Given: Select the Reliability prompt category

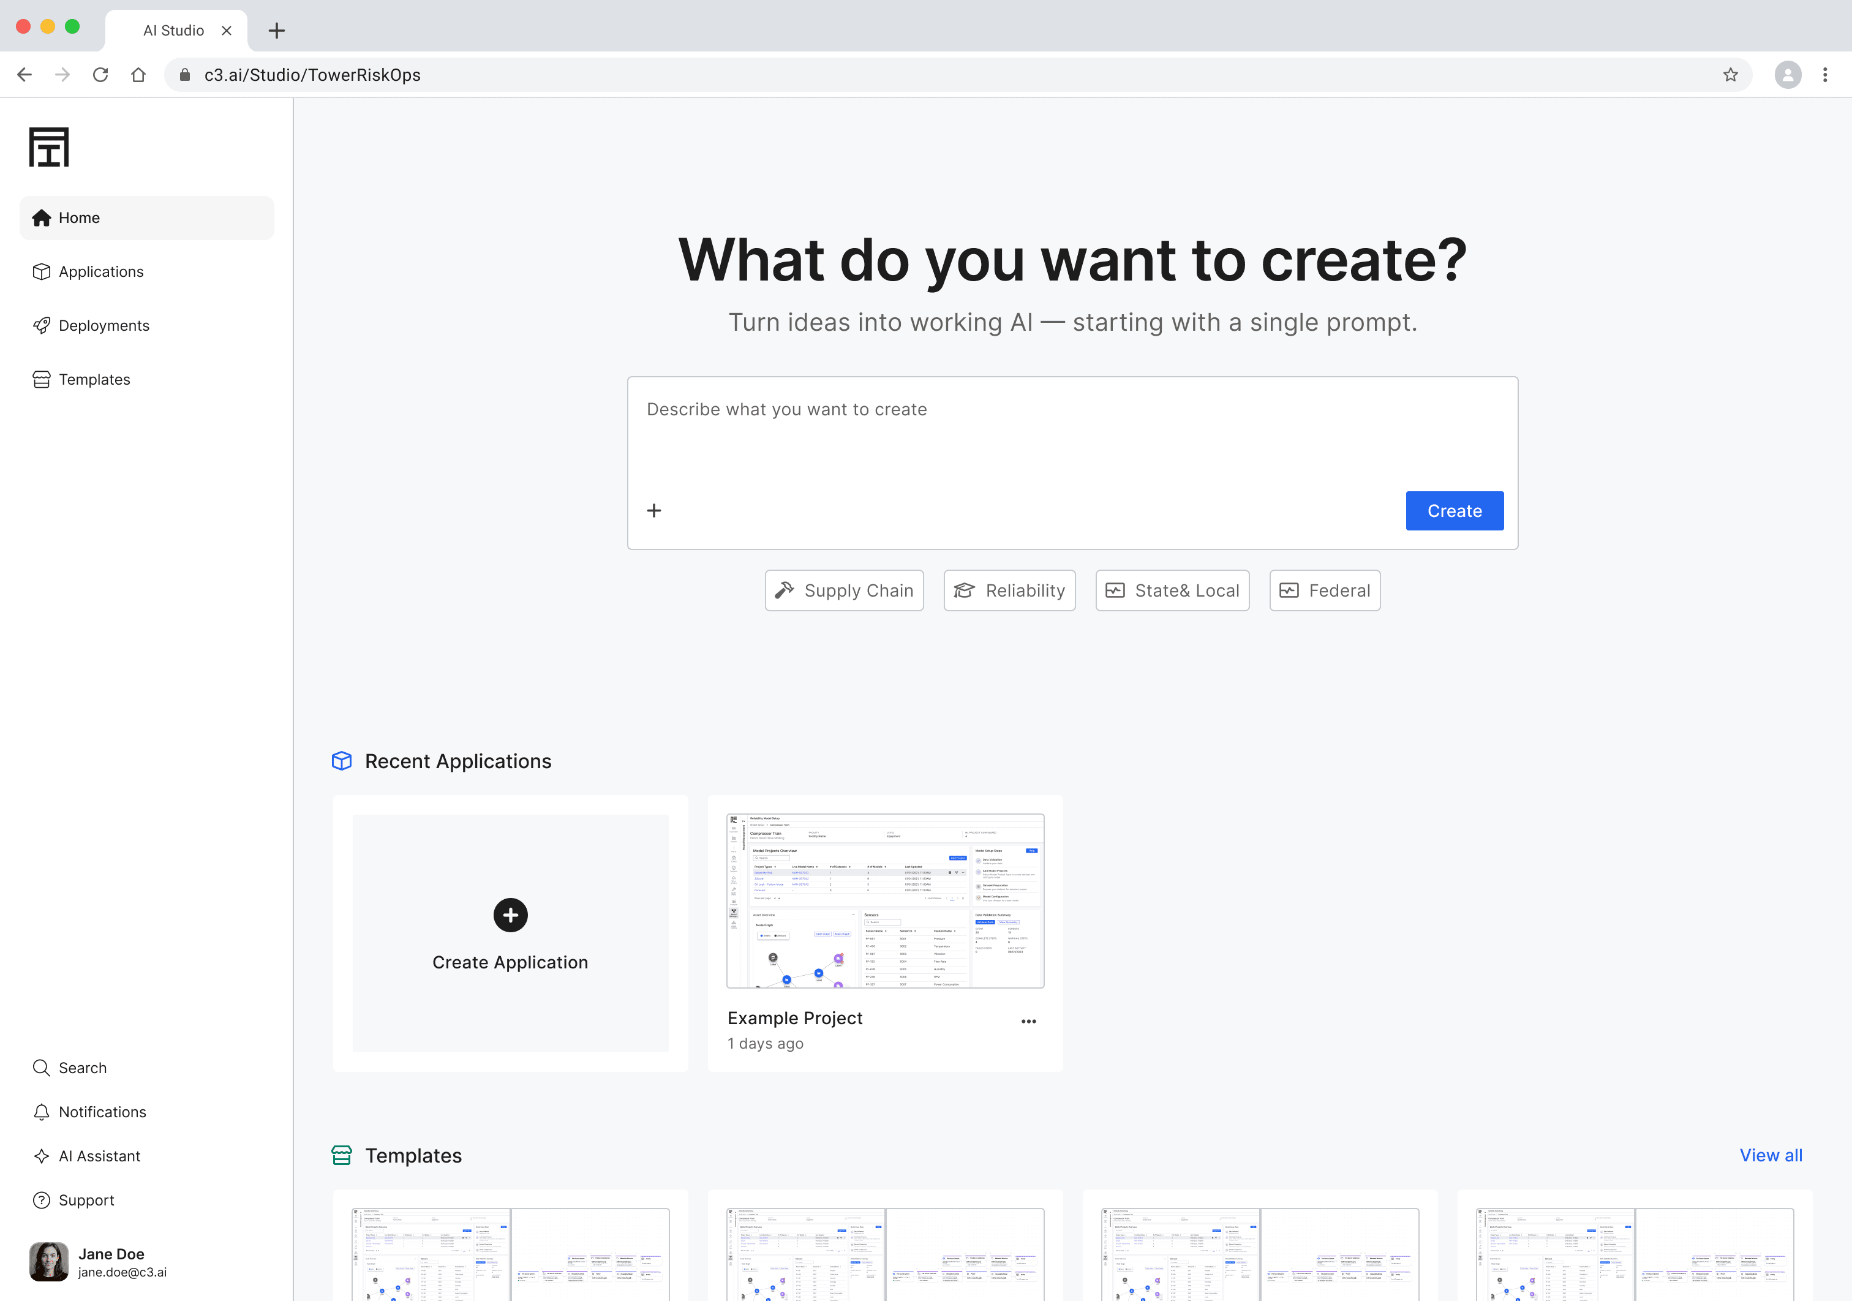Looking at the screenshot, I should [1009, 590].
